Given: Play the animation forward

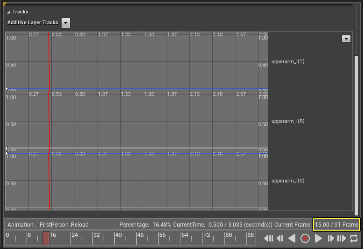Looking at the screenshot, I should tap(318, 238).
